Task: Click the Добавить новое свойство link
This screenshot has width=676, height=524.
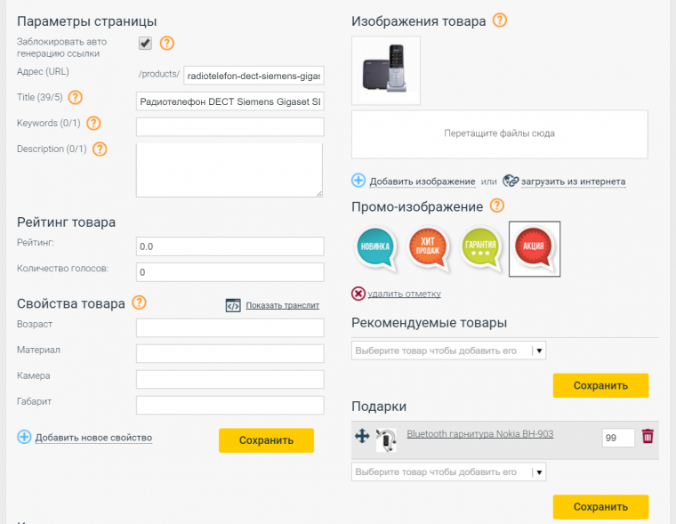Action: pyautogui.click(x=93, y=438)
